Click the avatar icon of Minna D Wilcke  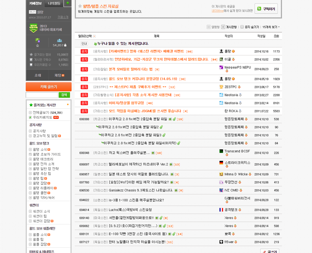point(221,174)
